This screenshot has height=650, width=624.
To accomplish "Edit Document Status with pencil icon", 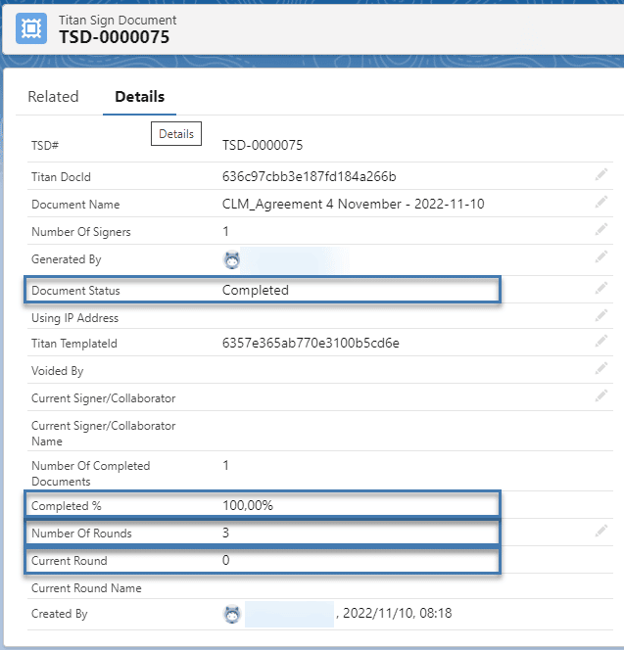I will coord(601,288).
